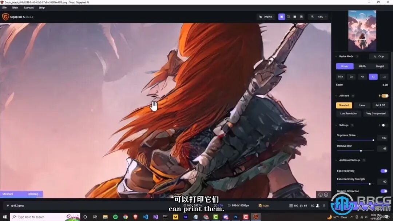Select the single view layout icon
393x221 pixels.
coord(281,17)
